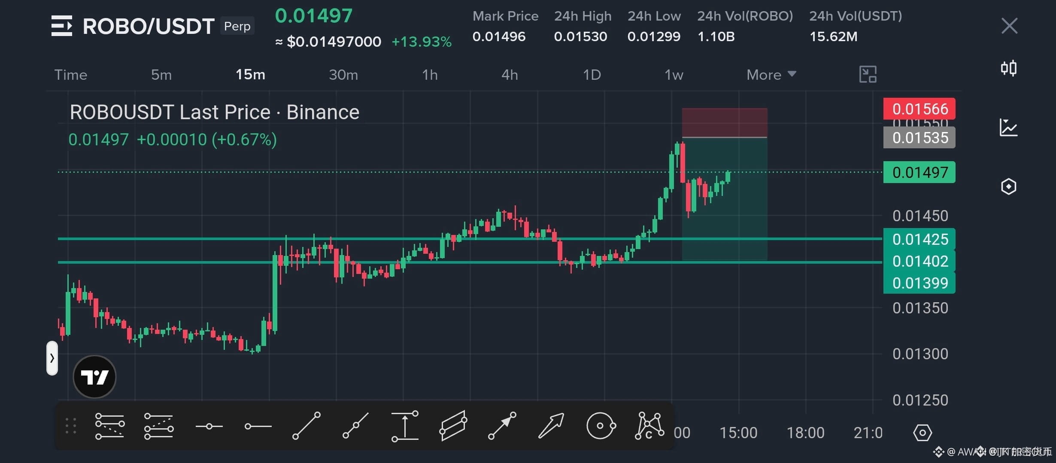Image resolution: width=1056 pixels, height=463 pixels.
Task: Select the Circle drawing tool
Action: (601, 426)
